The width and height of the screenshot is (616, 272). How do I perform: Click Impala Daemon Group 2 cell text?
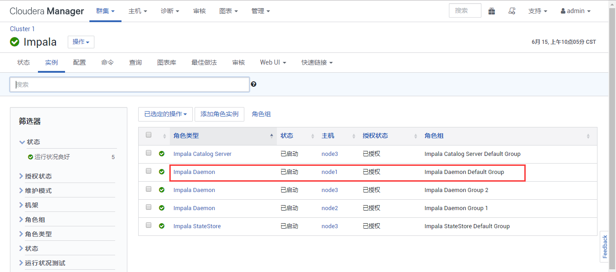click(456, 190)
